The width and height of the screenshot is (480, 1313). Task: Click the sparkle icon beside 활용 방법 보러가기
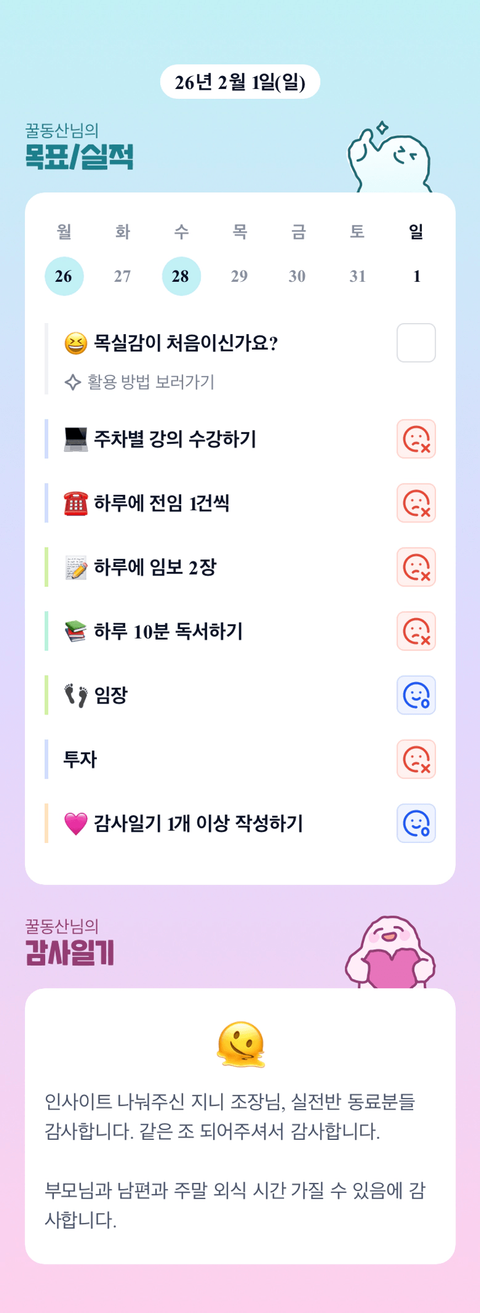(73, 382)
